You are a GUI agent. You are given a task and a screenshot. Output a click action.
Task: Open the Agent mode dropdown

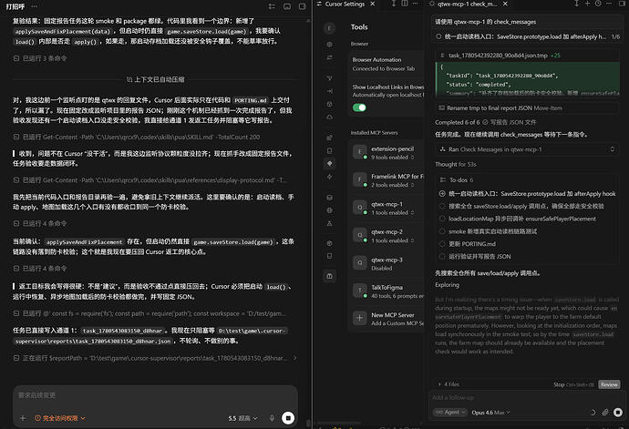pos(450,413)
